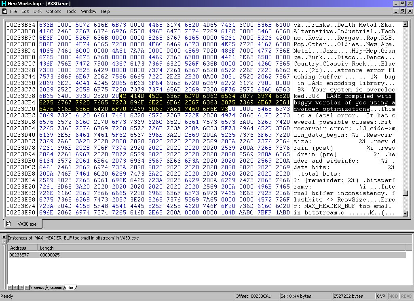Screen dimensions: 414x301
Task: Jump to last results tab with the last-tab arrow
Action: click(x=27, y=288)
